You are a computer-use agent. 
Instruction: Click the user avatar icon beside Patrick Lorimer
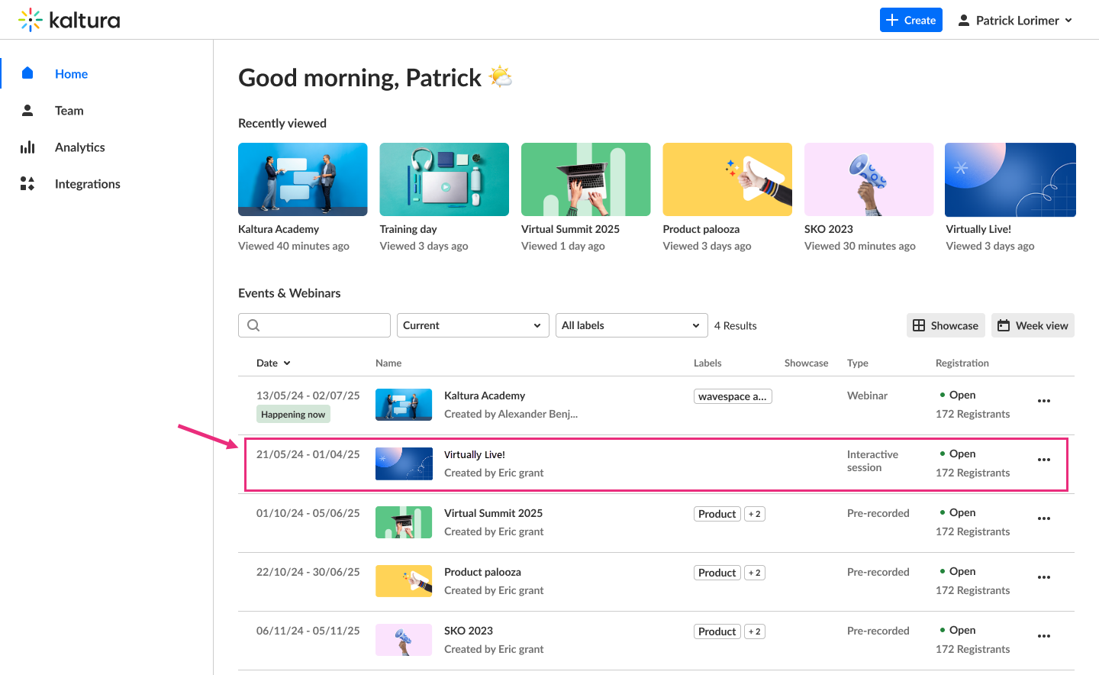pos(964,20)
